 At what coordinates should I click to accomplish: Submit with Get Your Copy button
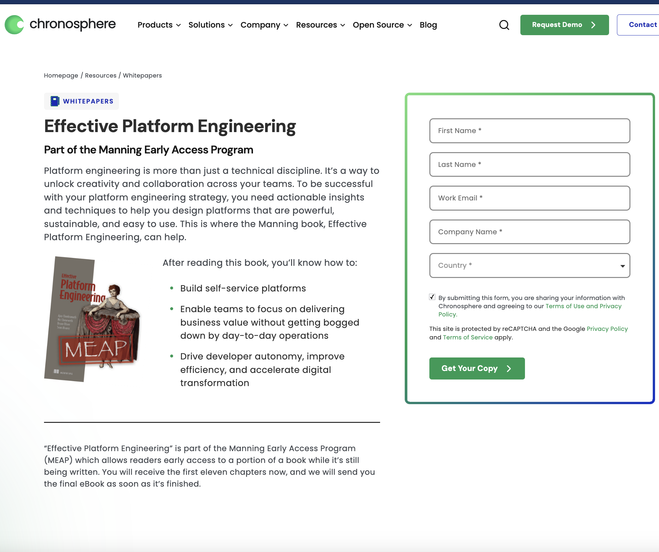477,369
